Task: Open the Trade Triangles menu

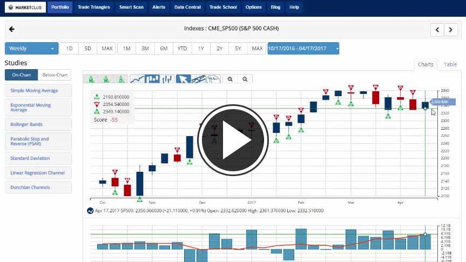Action: tap(94, 7)
